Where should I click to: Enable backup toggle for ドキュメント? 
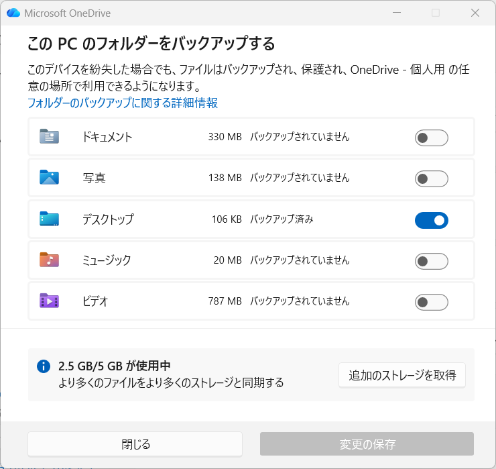click(432, 138)
